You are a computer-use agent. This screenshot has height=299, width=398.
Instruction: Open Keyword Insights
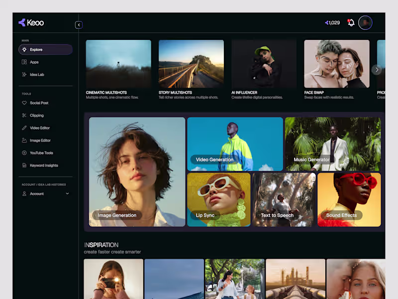point(45,165)
